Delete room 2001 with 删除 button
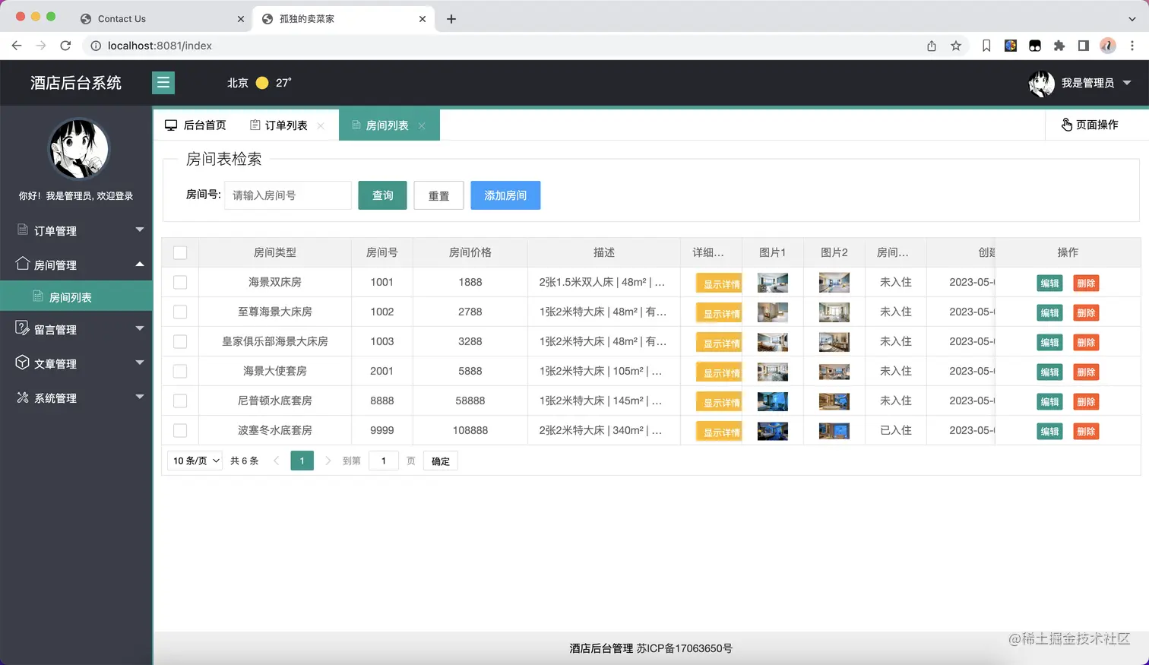Image resolution: width=1149 pixels, height=665 pixels. (x=1086, y=372)
